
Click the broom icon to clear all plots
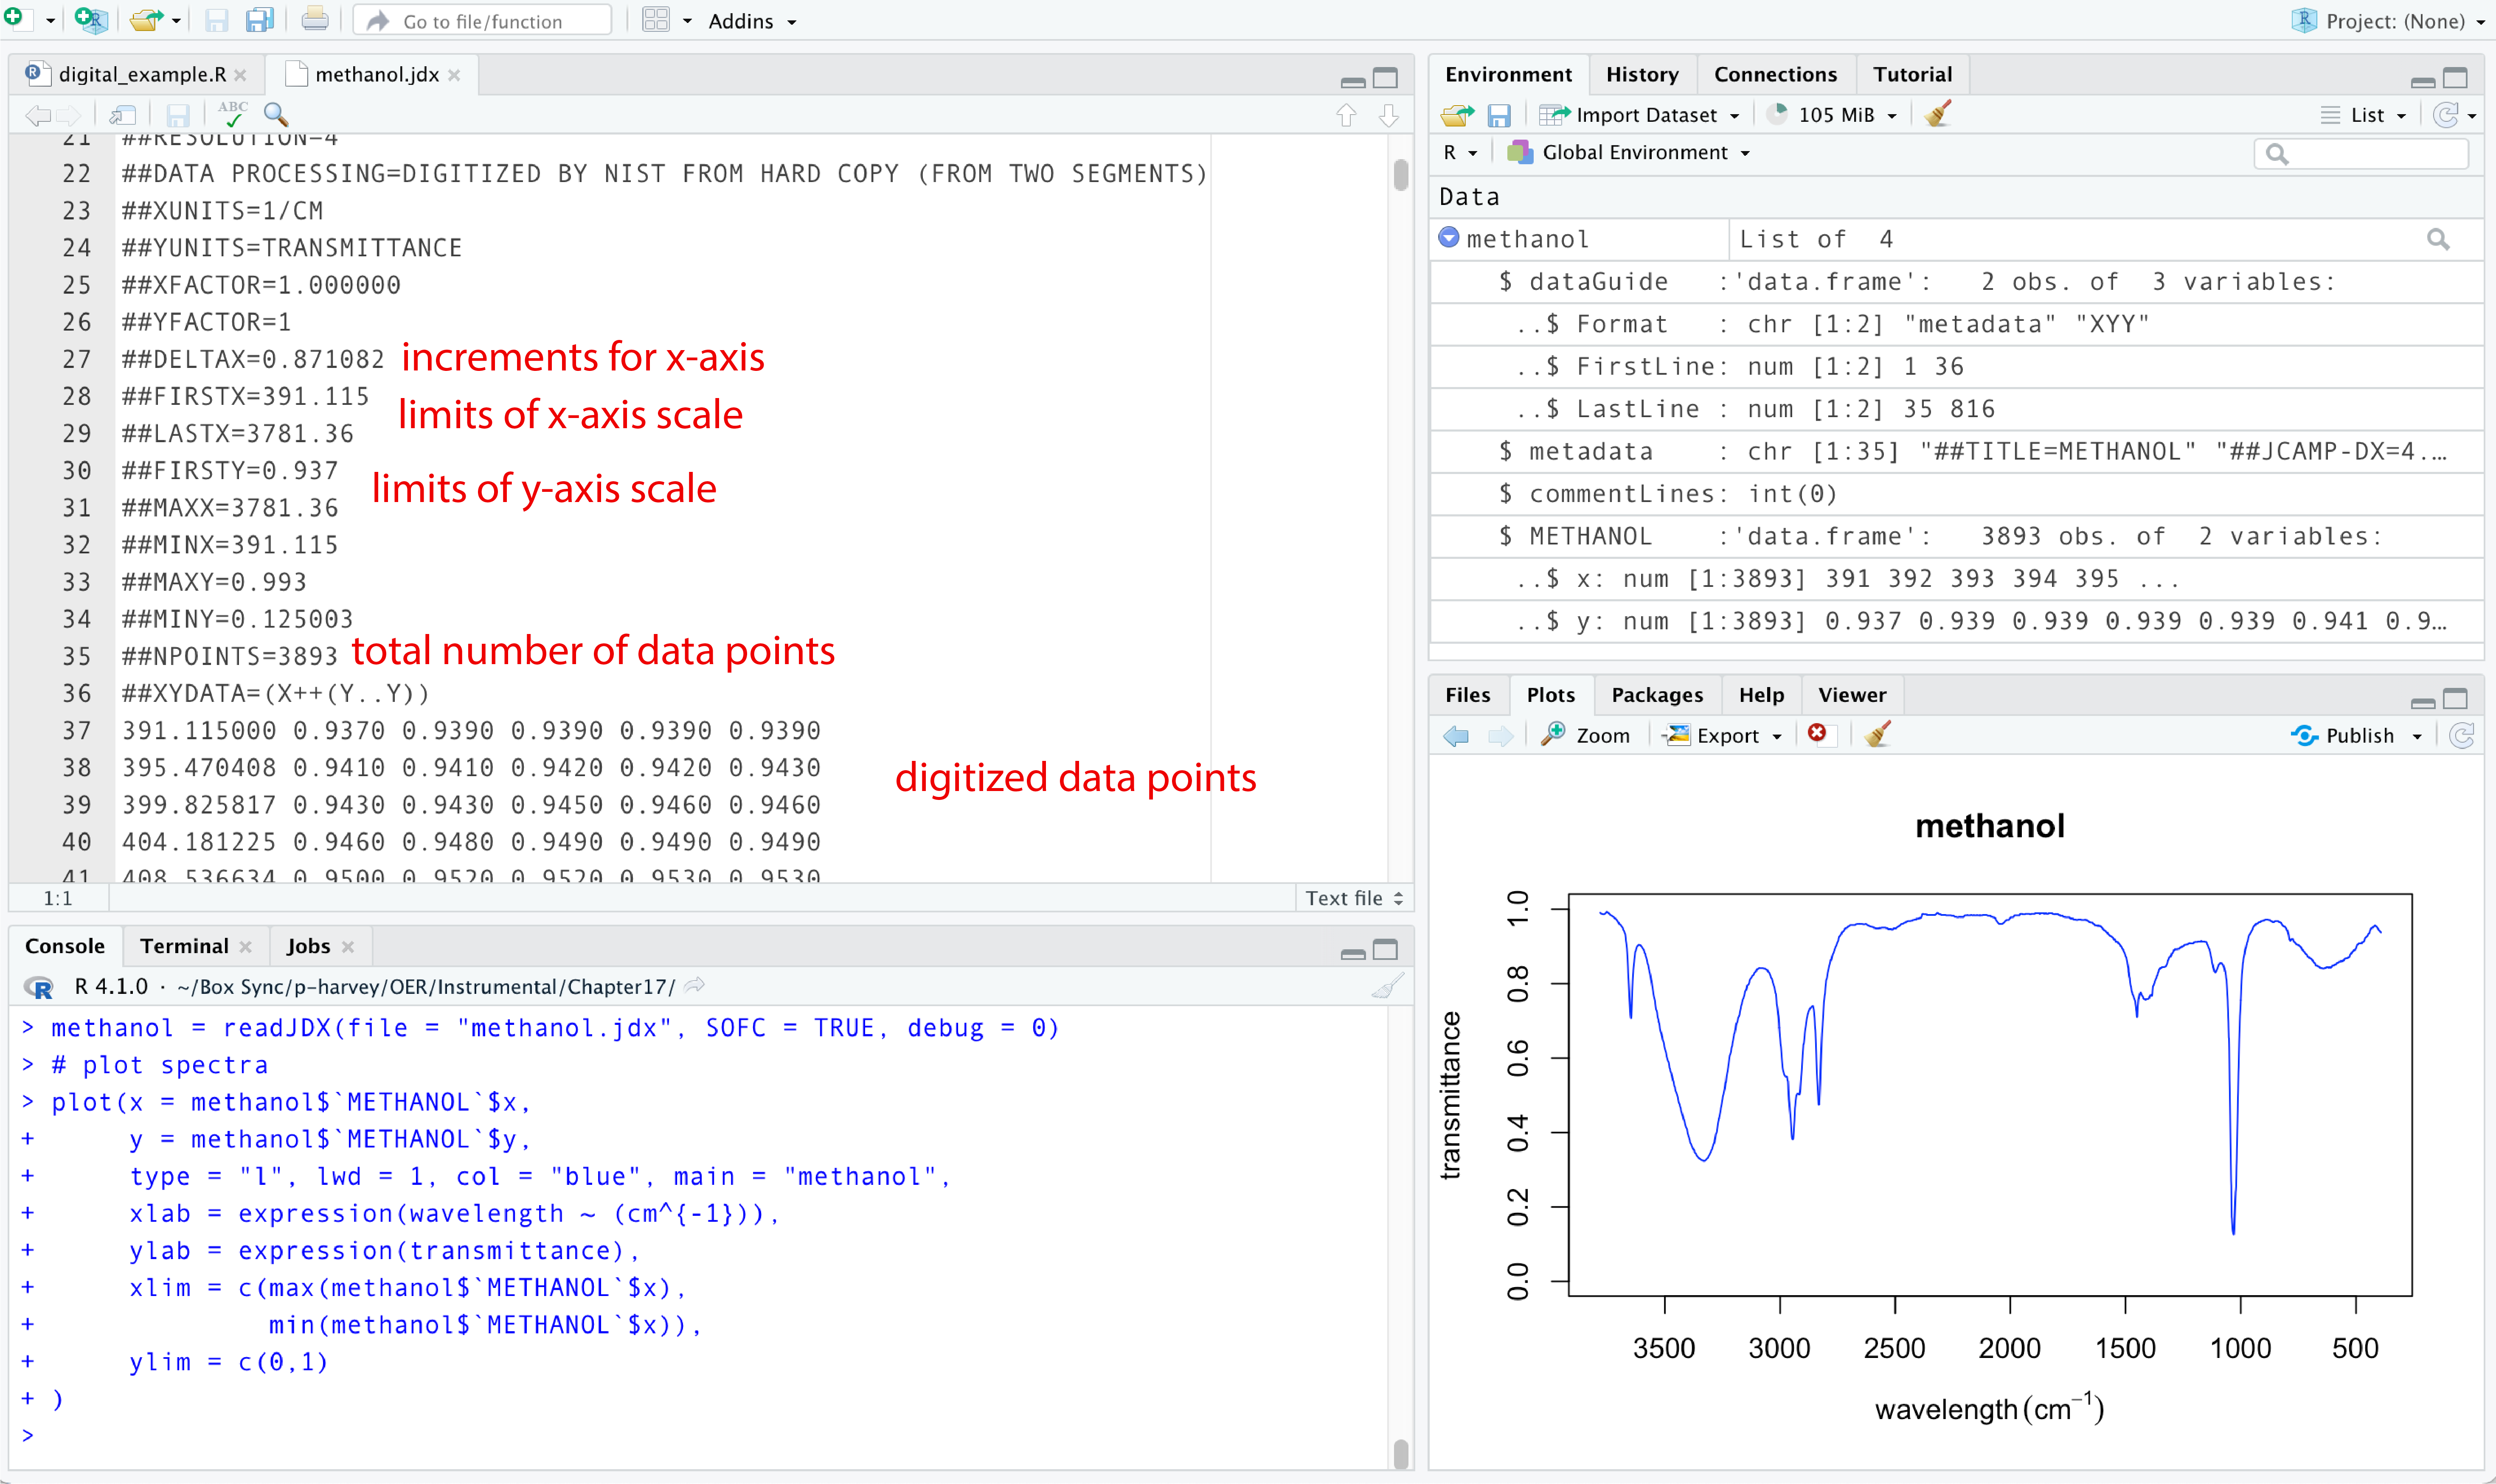(1877, 735)
